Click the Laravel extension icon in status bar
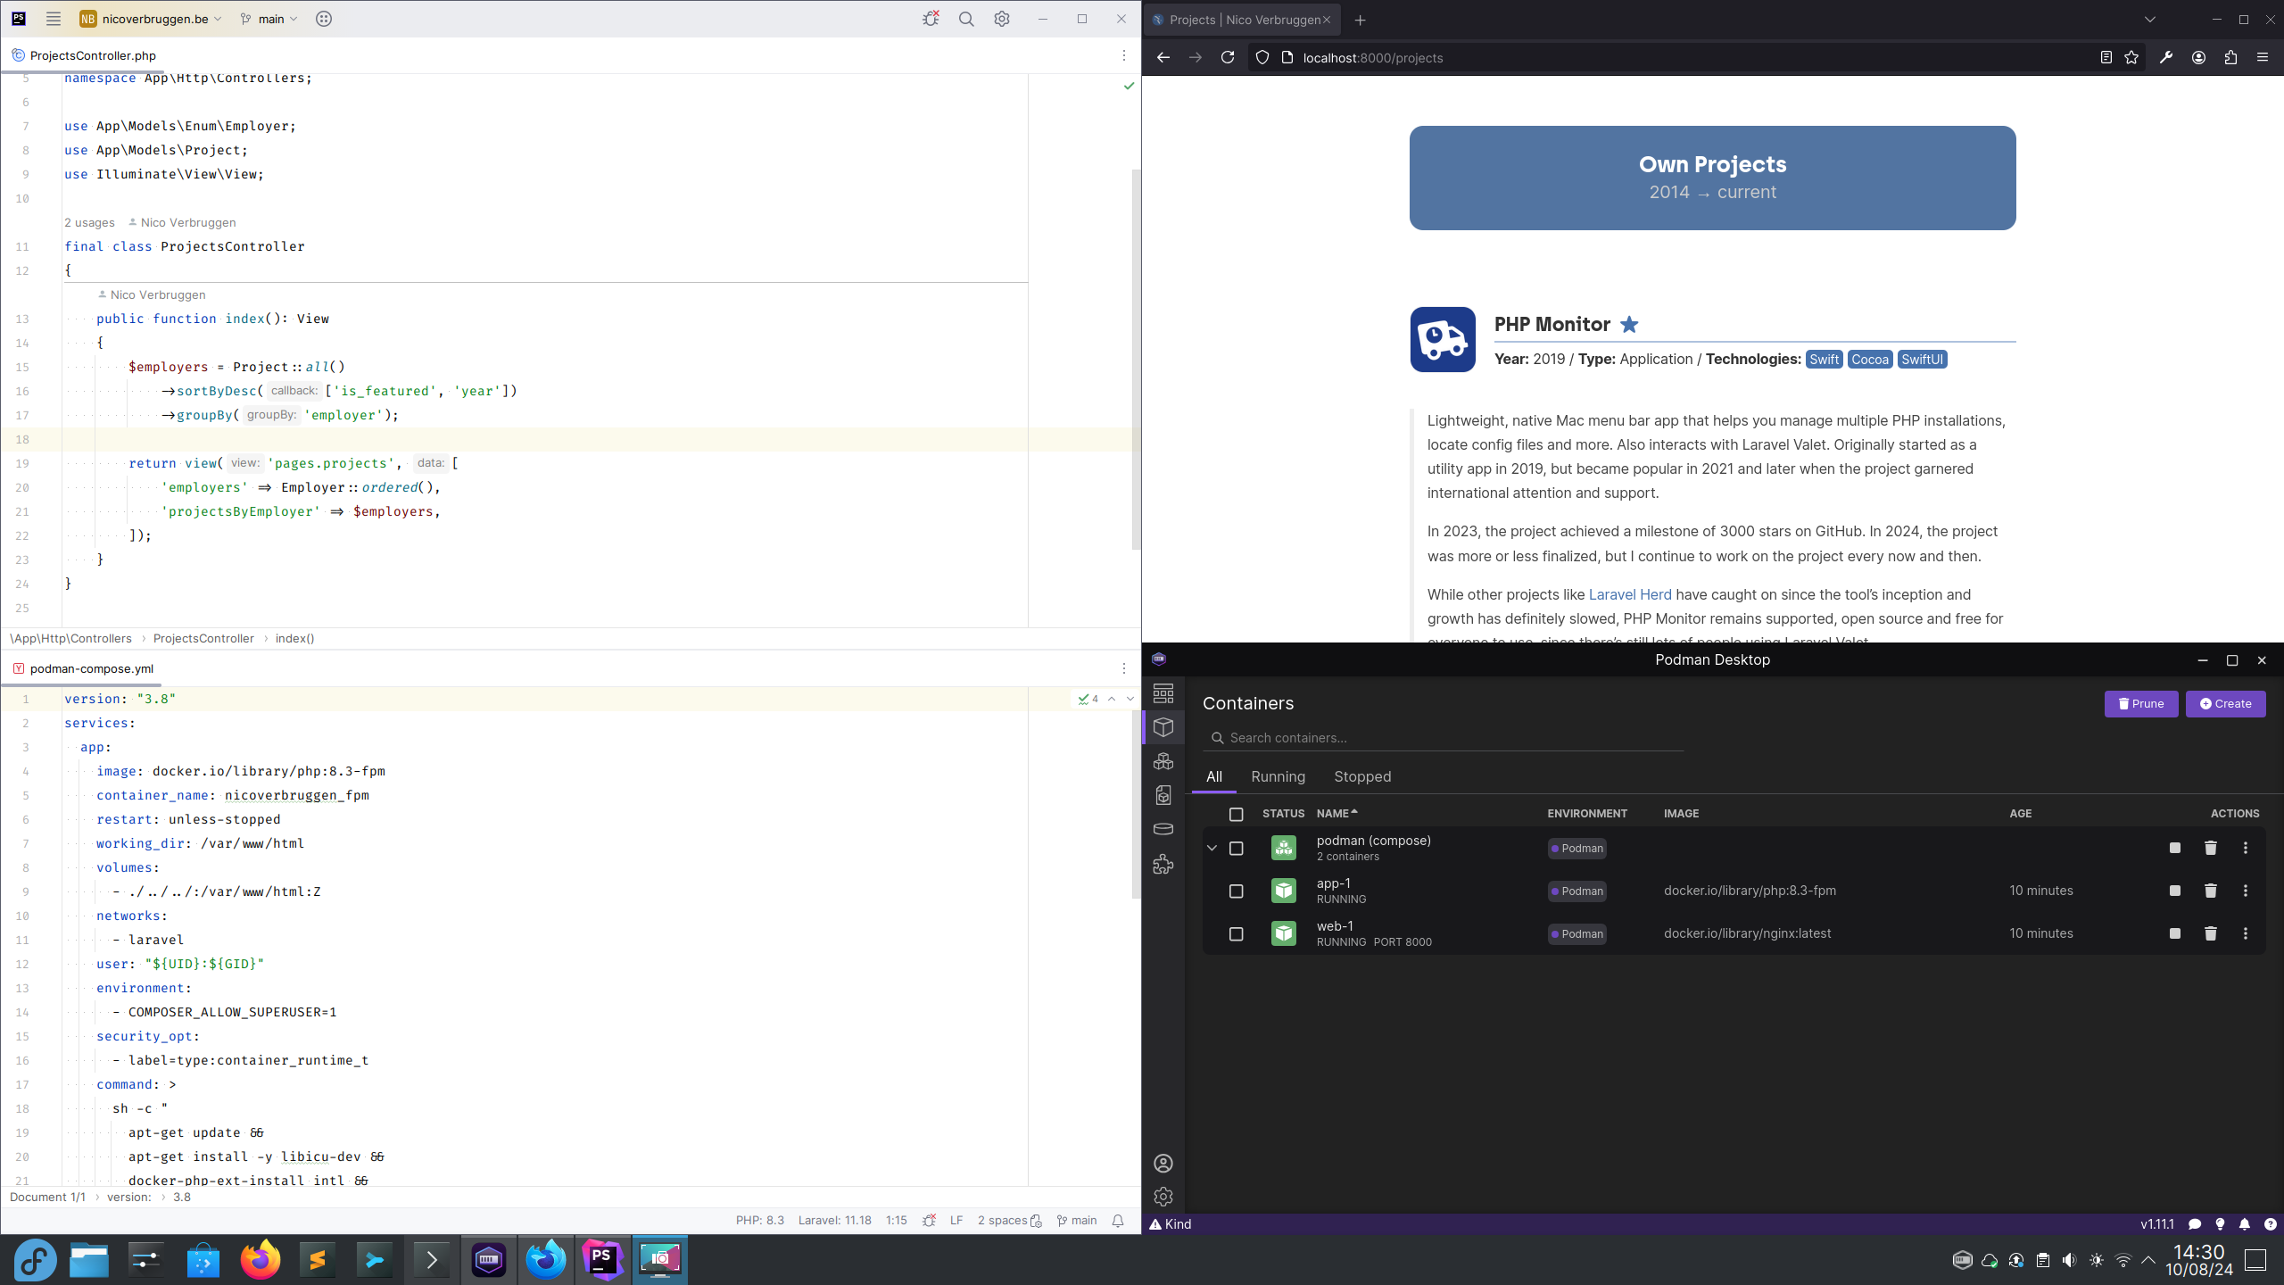 click(x=840, y=1221)
